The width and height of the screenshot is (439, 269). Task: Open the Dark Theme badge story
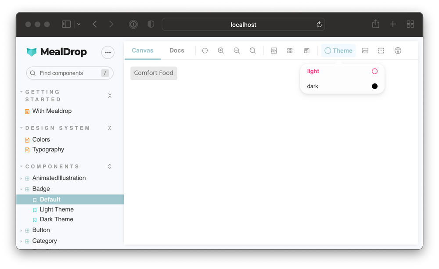pos(56,219)
